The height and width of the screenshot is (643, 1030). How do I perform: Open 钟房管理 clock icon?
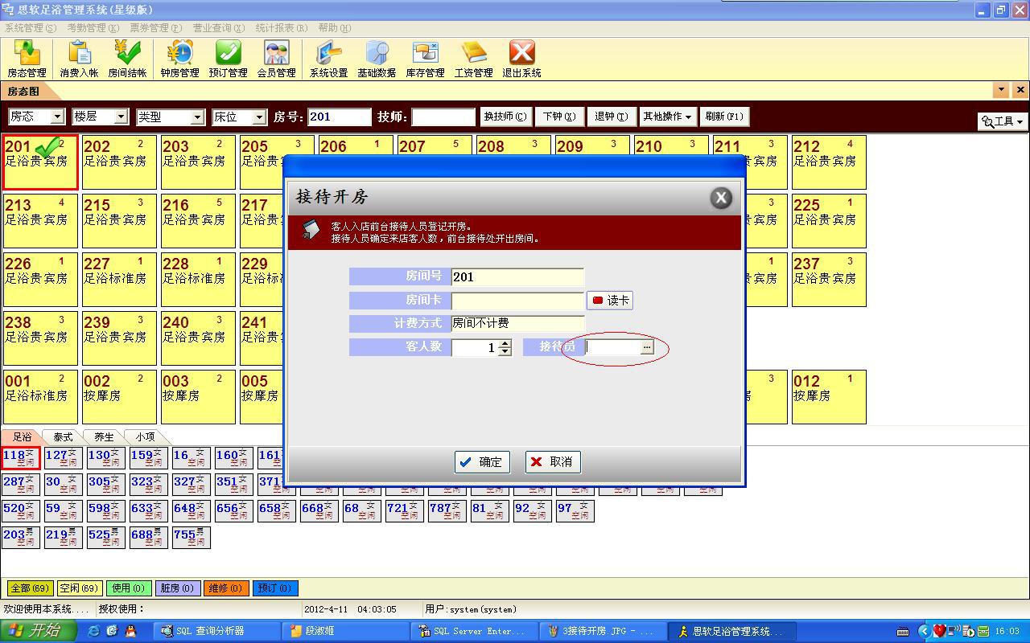[x=179, y=59]
